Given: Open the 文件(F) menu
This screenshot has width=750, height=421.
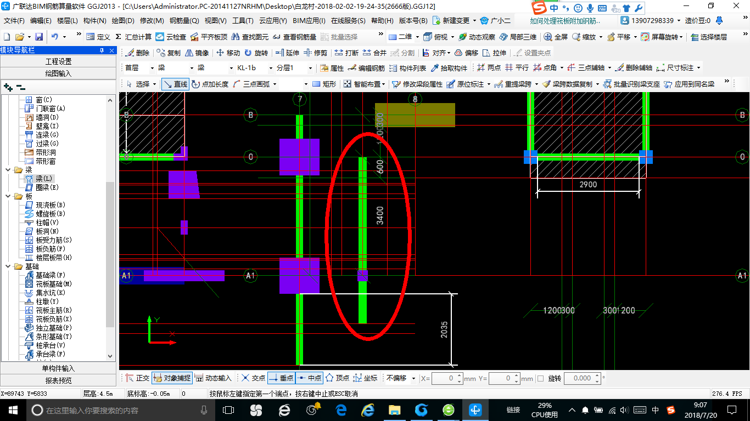Looking at the screenshot, I should [x=14, y=20].
